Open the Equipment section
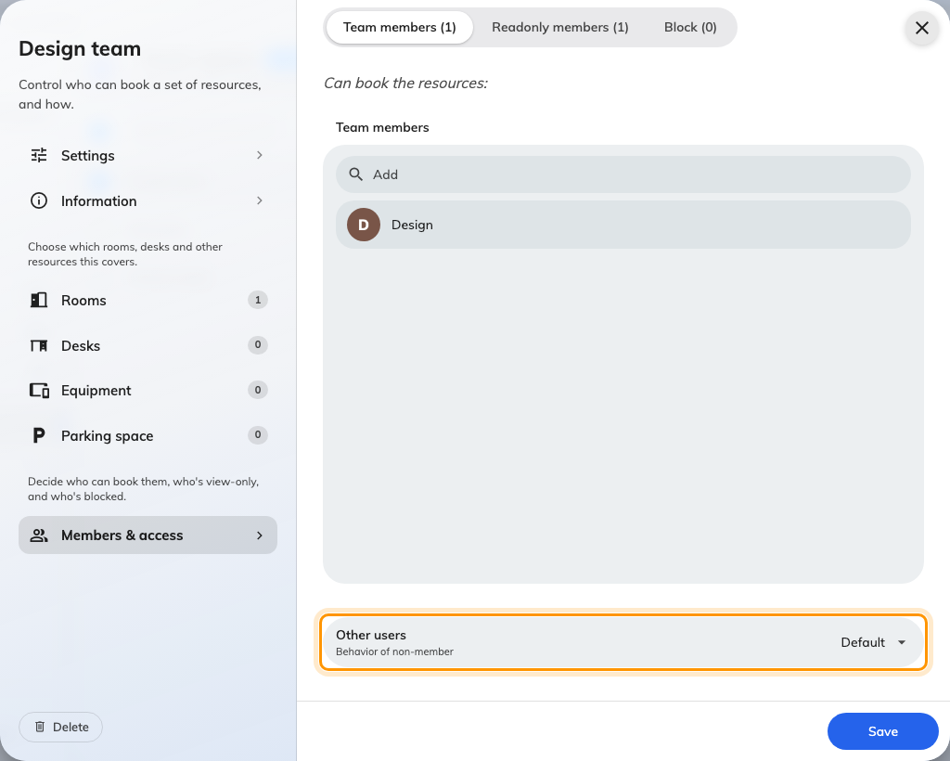The width and height of the screenshot is (950, 761). 148,390
